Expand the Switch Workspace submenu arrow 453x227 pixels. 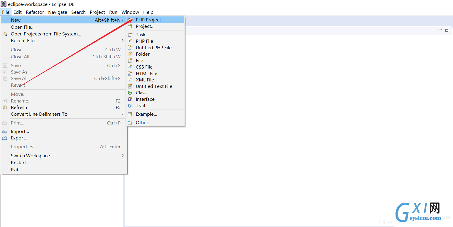point(123,156)
